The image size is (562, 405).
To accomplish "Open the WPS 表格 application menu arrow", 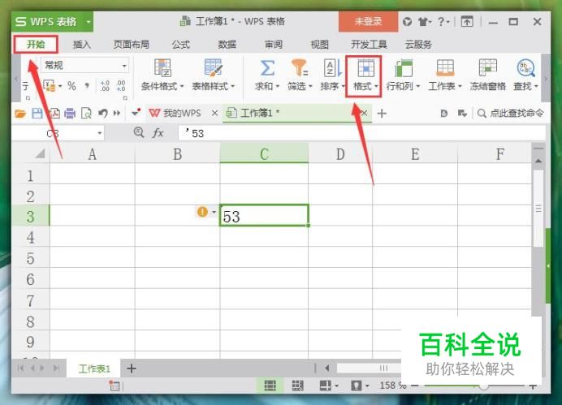I will click(89, 22).
